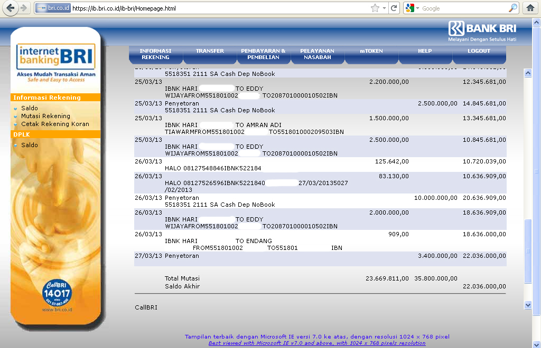Log out using the Logout tab

click(479, 54)
